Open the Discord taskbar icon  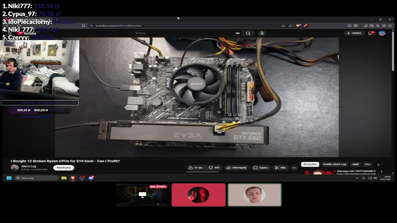click(91, 178)
